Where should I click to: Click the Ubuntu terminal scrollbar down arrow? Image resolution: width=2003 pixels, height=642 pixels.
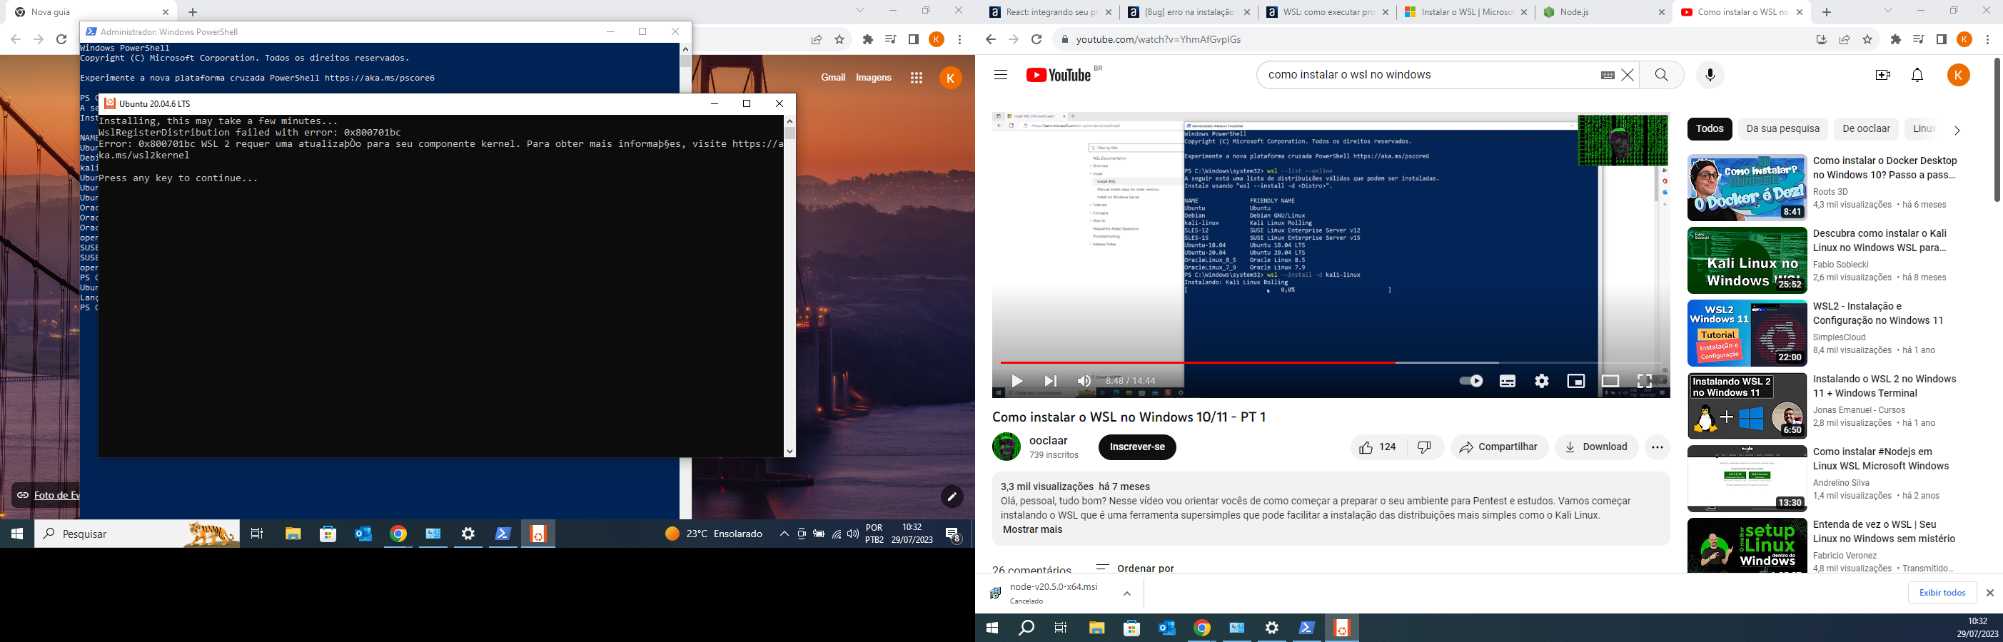point(789,452)
